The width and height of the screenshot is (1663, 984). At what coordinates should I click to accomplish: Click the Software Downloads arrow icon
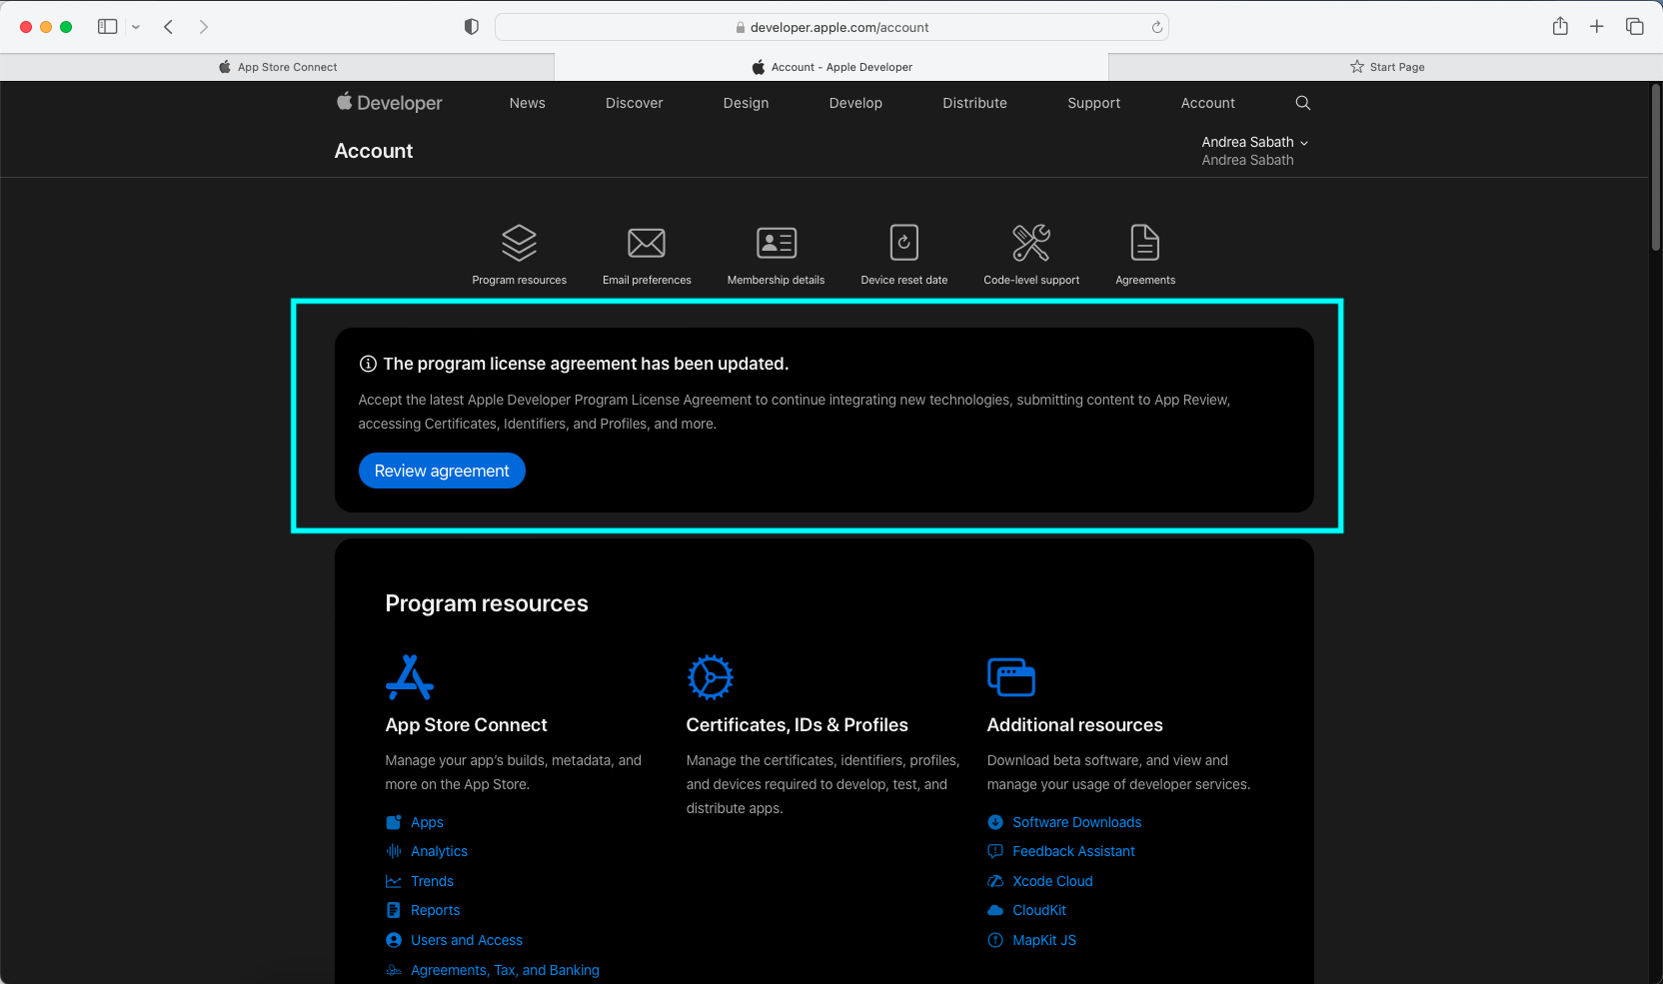[x=995, y=822]
